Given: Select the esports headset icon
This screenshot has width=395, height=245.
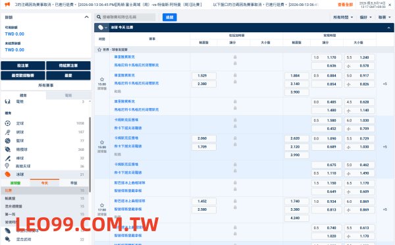Looking at the screenshot, I should point(7,101).
